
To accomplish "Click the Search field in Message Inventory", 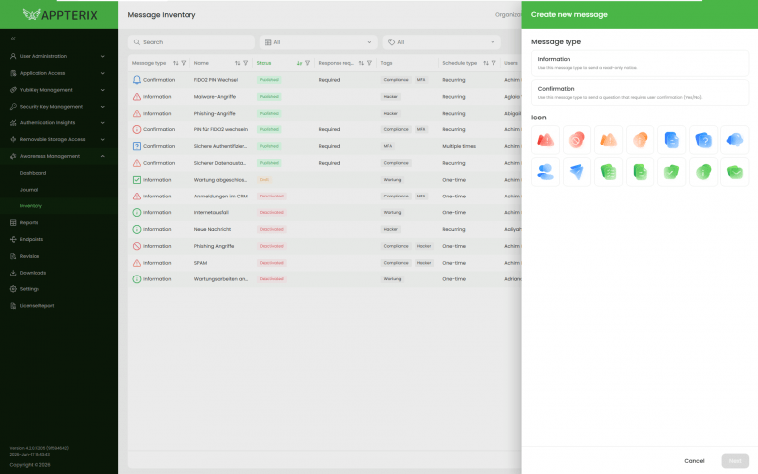I will [191, 42].
